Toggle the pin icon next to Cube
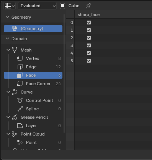Screen dimensions: 152x160 [x=88, y=6]
